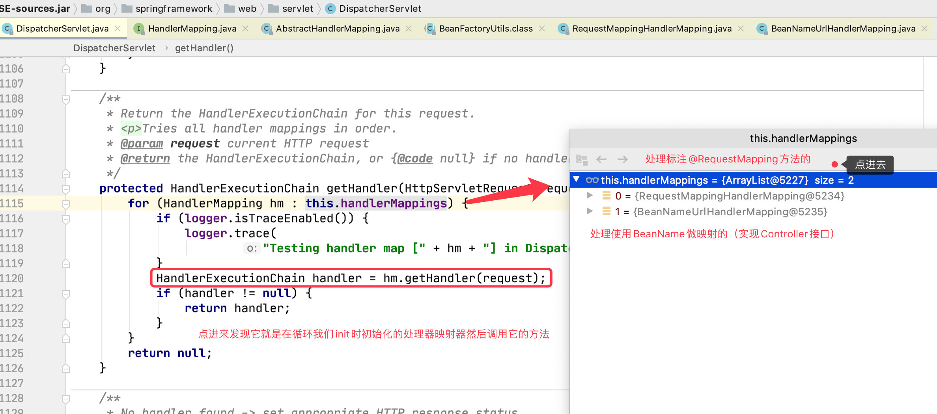Image resolution: width=937 pixels, height=414 pixels.
Task: Click DispatcherServlet in editor breadcrumb
Action: 114,48
